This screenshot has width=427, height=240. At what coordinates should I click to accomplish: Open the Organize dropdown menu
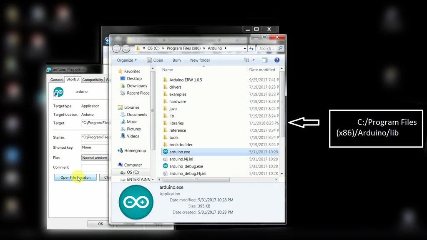(x=127, y=60)
